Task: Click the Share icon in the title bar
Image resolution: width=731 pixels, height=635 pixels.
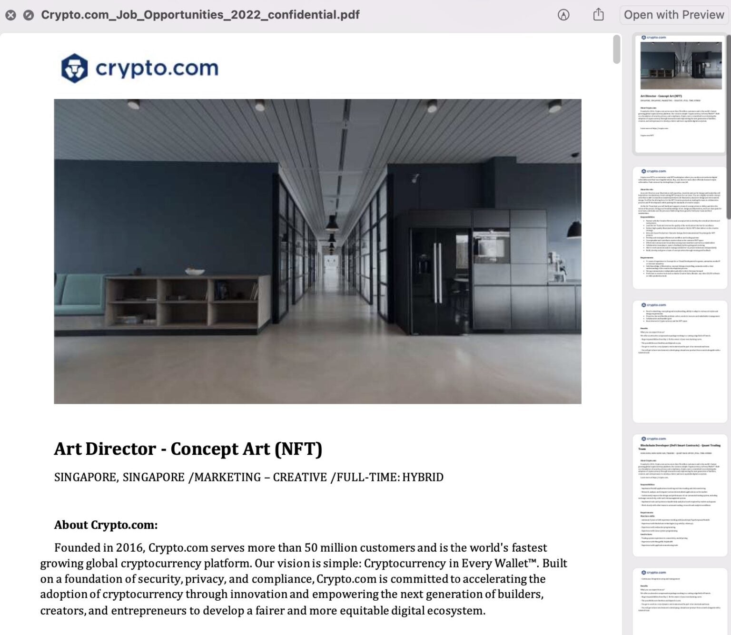Action: click(598, 15)
